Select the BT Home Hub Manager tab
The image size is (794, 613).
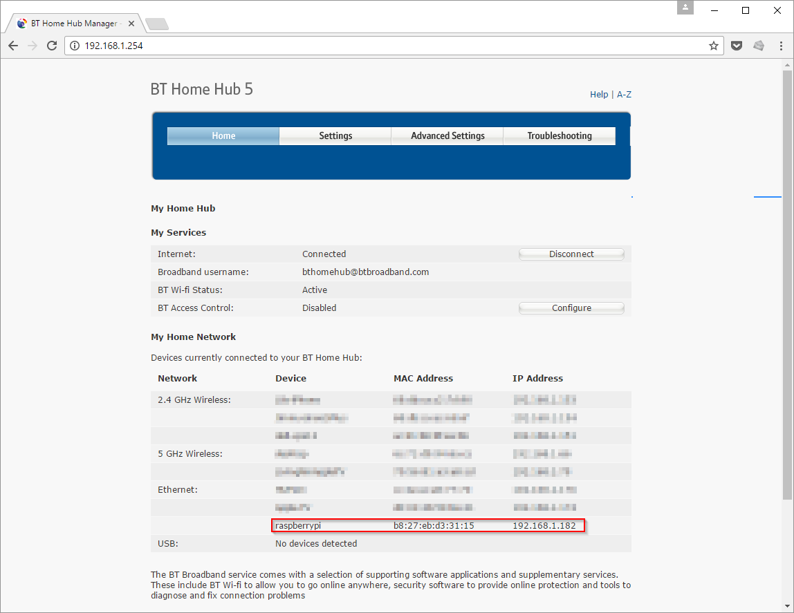coord(74,23)
